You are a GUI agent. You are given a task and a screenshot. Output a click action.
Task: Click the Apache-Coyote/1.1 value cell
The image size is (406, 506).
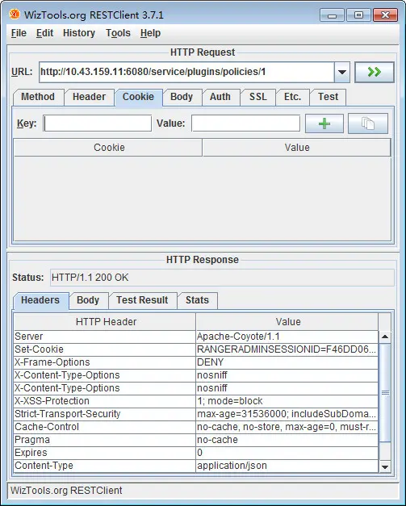point(287,337)
